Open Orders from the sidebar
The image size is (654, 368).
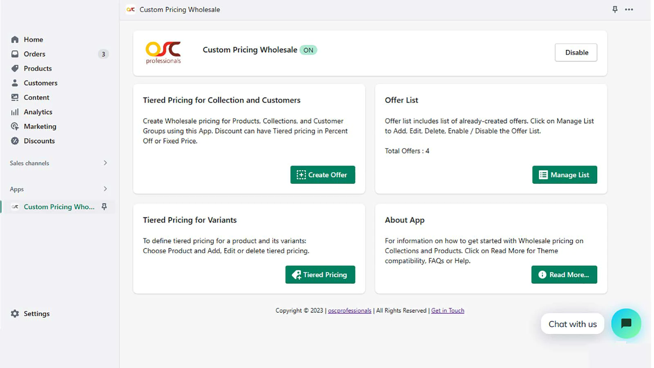(x=34, y=54)
